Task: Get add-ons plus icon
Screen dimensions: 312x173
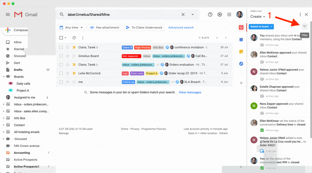Action: [x=241, y=83]
